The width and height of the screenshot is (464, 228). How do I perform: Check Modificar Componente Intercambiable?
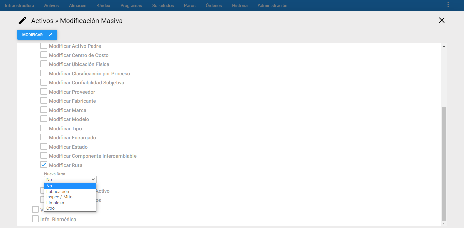coord(44,156)
